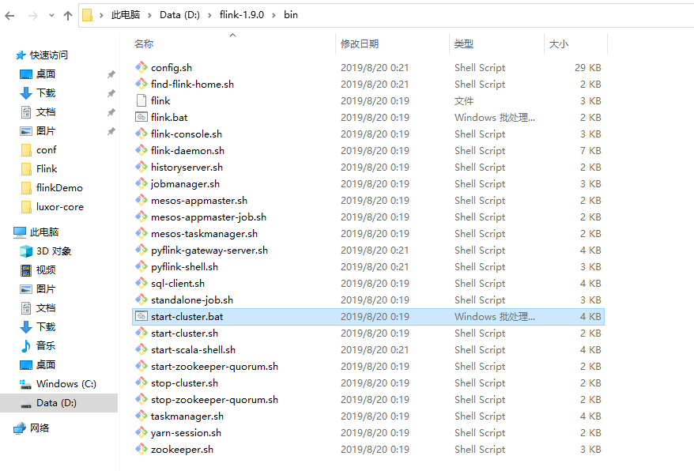
Task: Click the folder icon in address bar
Action: point(88,15)
